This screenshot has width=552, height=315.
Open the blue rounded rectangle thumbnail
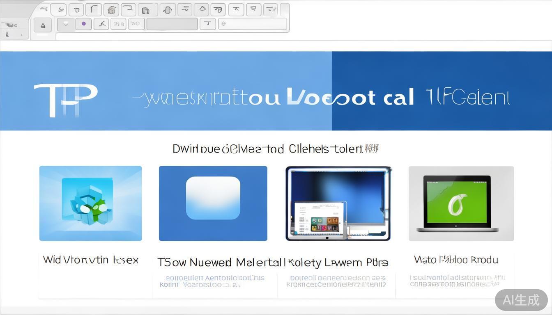coord(213,203)
